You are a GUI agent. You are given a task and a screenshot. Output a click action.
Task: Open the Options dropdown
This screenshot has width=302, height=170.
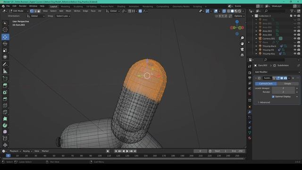pyautogui.click(x=239, y=16)
